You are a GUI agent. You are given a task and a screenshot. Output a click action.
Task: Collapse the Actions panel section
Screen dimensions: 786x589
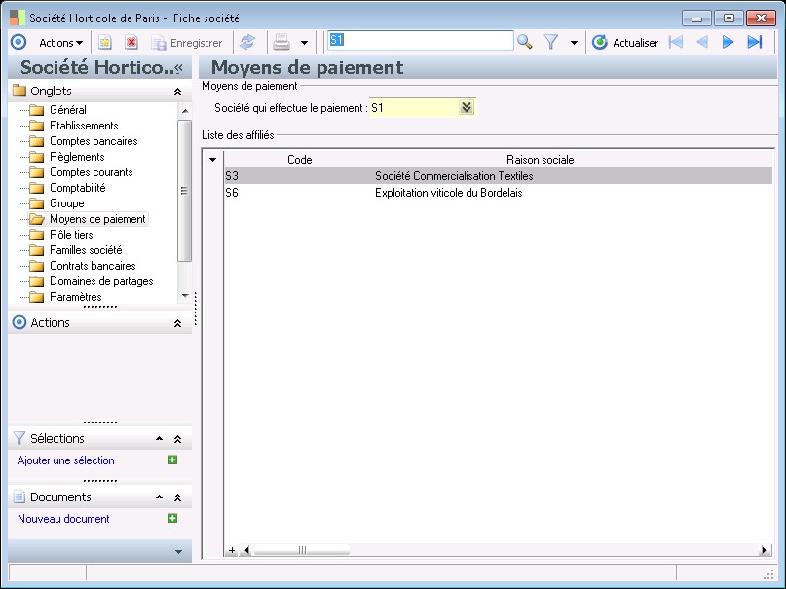[x=177, y=323]
